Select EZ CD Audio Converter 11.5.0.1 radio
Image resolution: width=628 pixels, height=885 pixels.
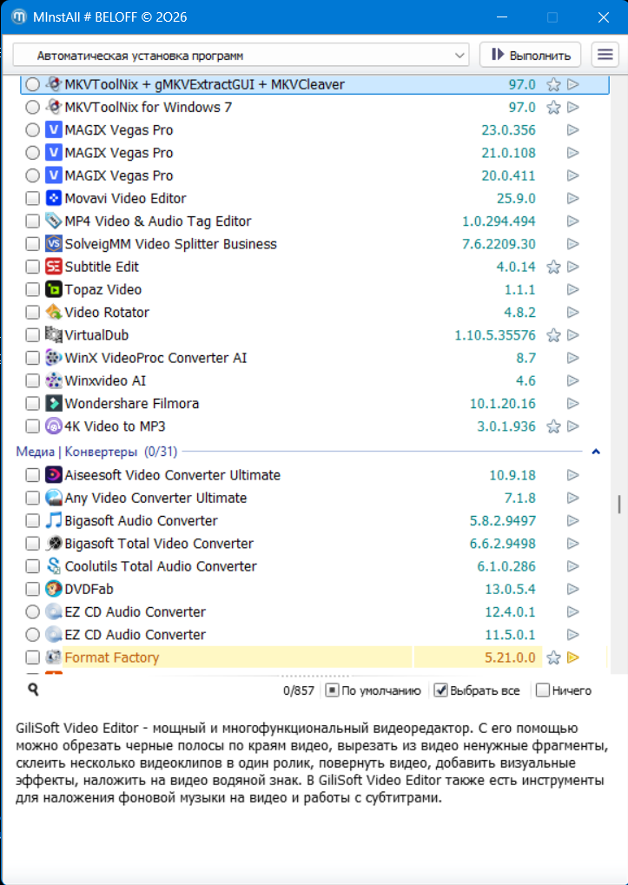point(33,634)
